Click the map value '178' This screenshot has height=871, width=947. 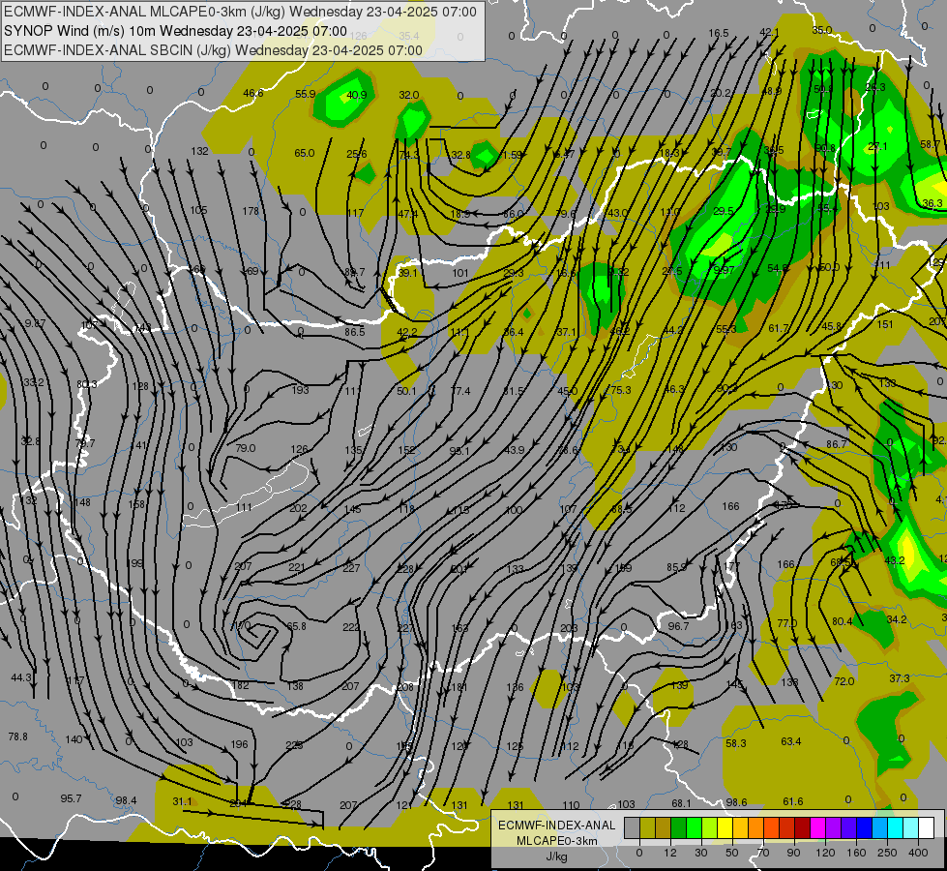[x=251, y=211]
